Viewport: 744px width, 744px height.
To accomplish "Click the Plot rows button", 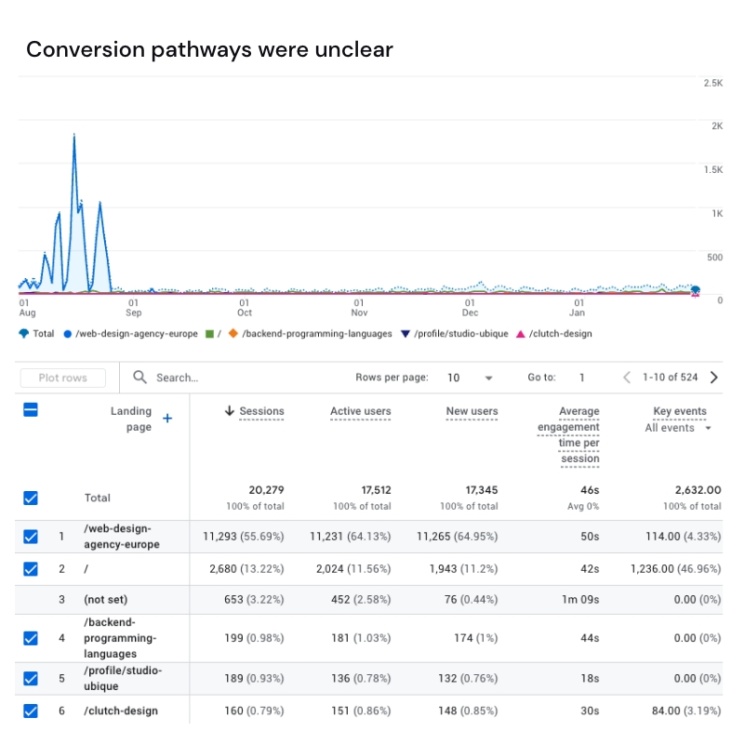I will click(x=63, y=378).
